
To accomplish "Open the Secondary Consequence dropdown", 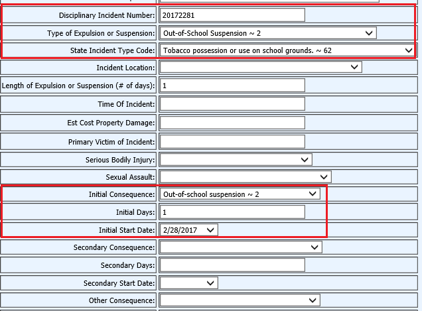I will (x=240, y=247).
